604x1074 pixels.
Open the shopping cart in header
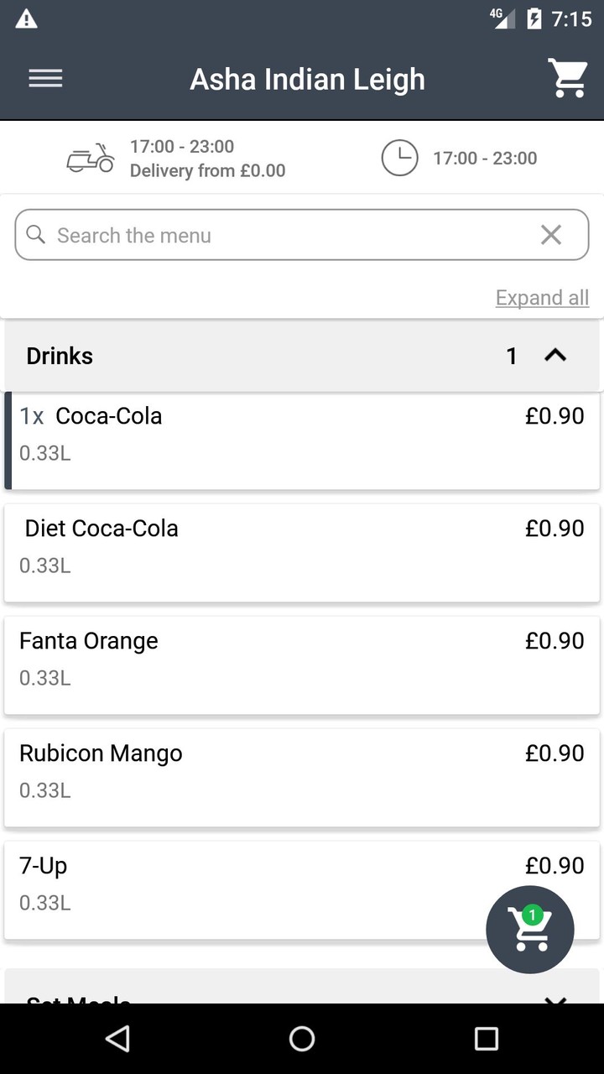(568, 78)
